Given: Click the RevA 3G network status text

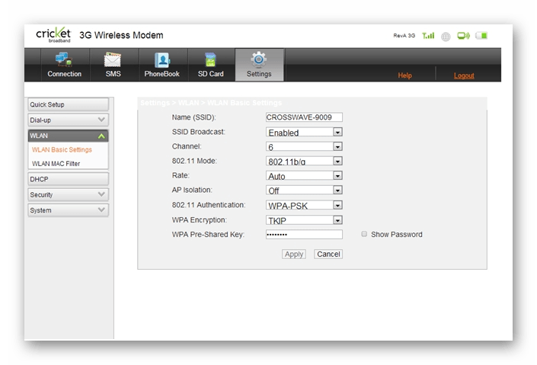Looking at the screenshot, I should 404,35.
